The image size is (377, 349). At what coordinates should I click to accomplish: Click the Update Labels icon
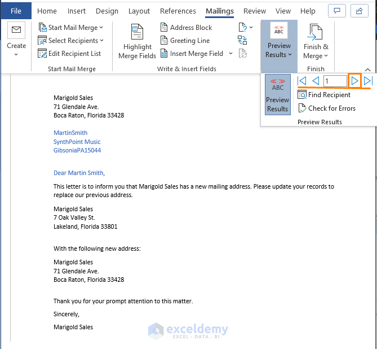242,53
